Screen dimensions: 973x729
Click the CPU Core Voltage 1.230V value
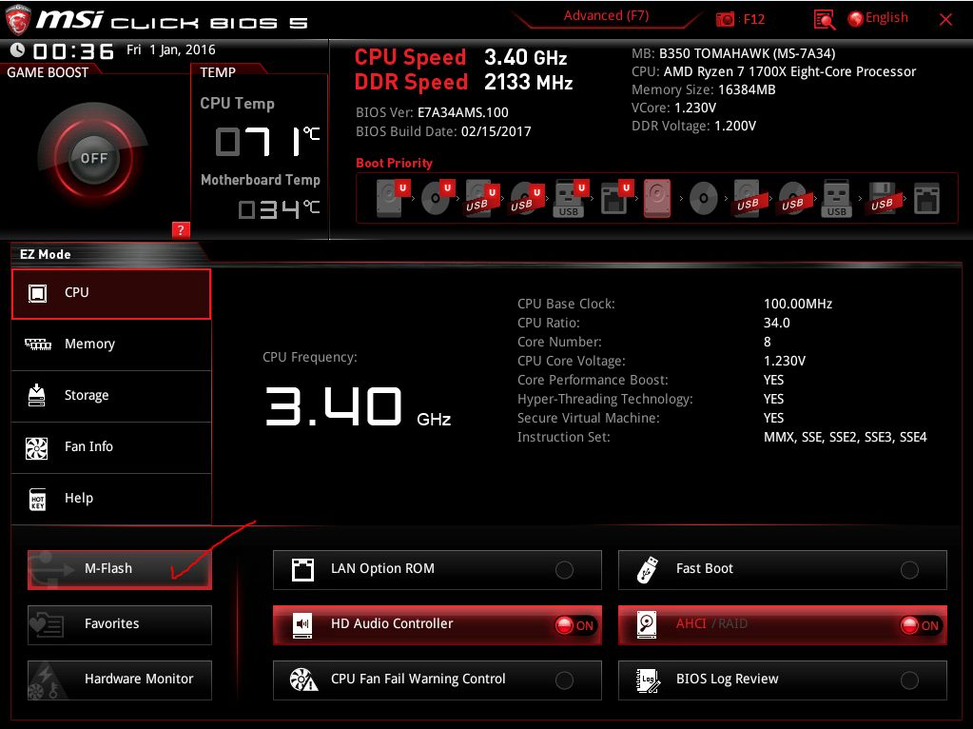pyautogui.click(x=785, y=361)
